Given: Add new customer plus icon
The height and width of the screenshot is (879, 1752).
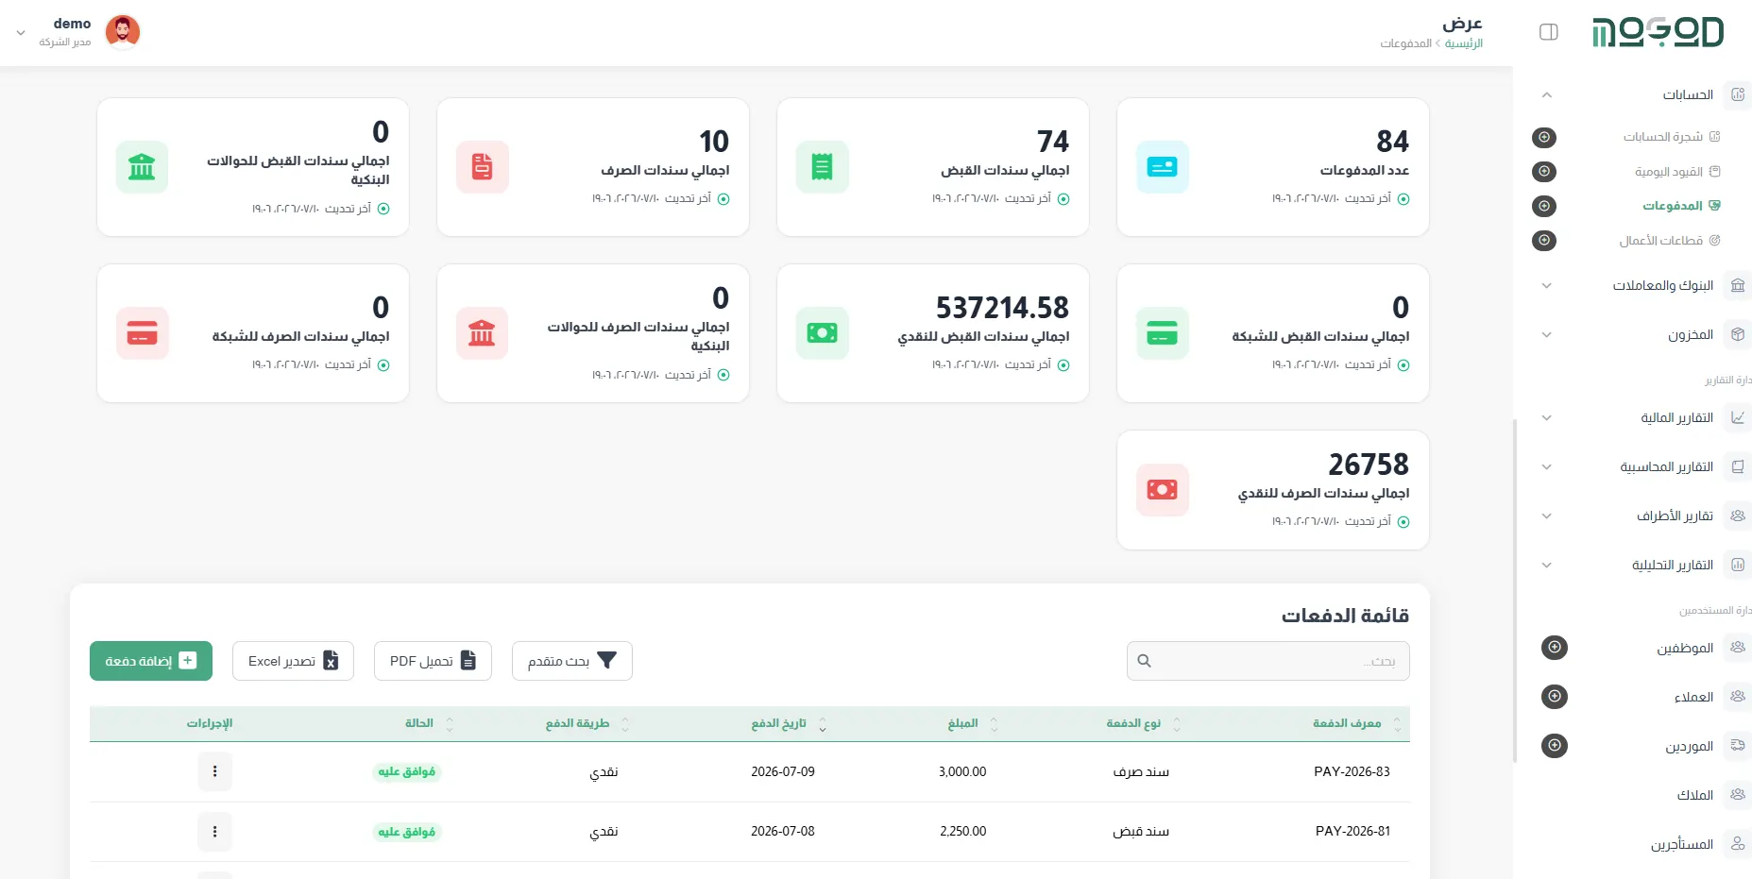Looking at the screenshot, I should coord(1555,697).
